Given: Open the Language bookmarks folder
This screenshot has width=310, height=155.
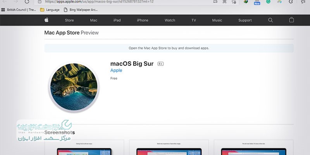Looking at the screenshot, I should (x=50, y=10).
